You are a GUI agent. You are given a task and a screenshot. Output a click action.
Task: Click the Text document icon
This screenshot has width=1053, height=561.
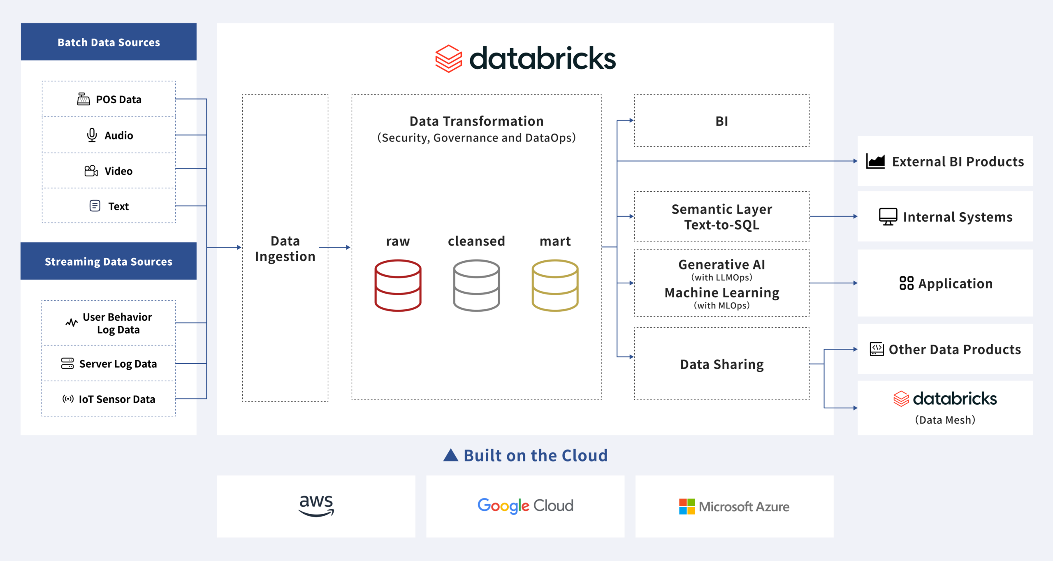click(x=94, y=206)
